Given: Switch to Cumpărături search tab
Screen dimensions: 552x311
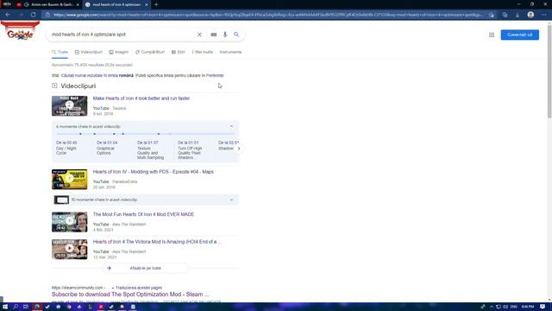Looking at the screenshot, I should point(150,52).
